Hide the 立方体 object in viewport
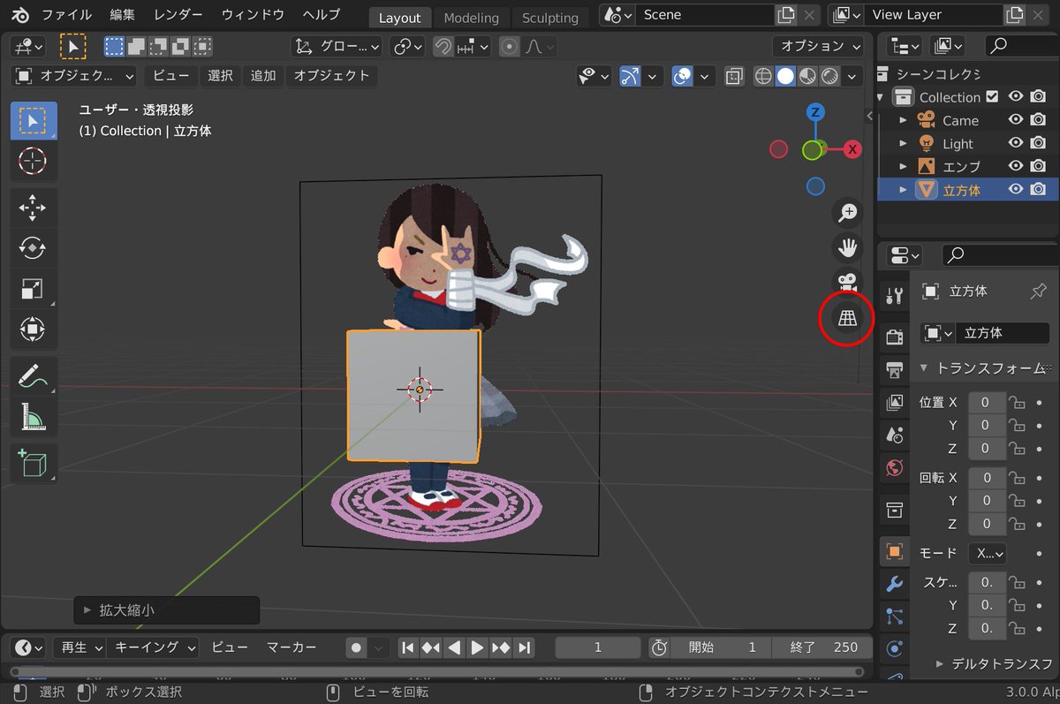1060x704 pixels. click(x=1016, y=189)
